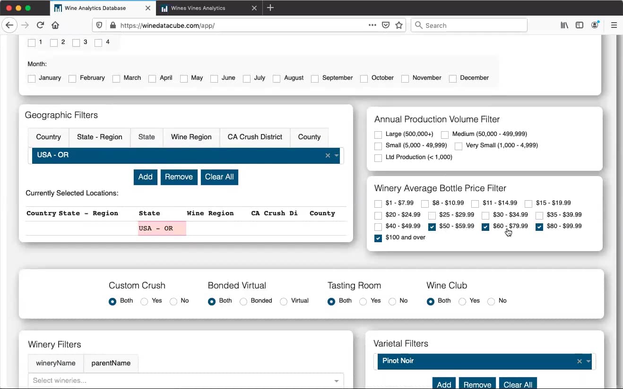Check the quarter 3 checkbox

point(76,43)
